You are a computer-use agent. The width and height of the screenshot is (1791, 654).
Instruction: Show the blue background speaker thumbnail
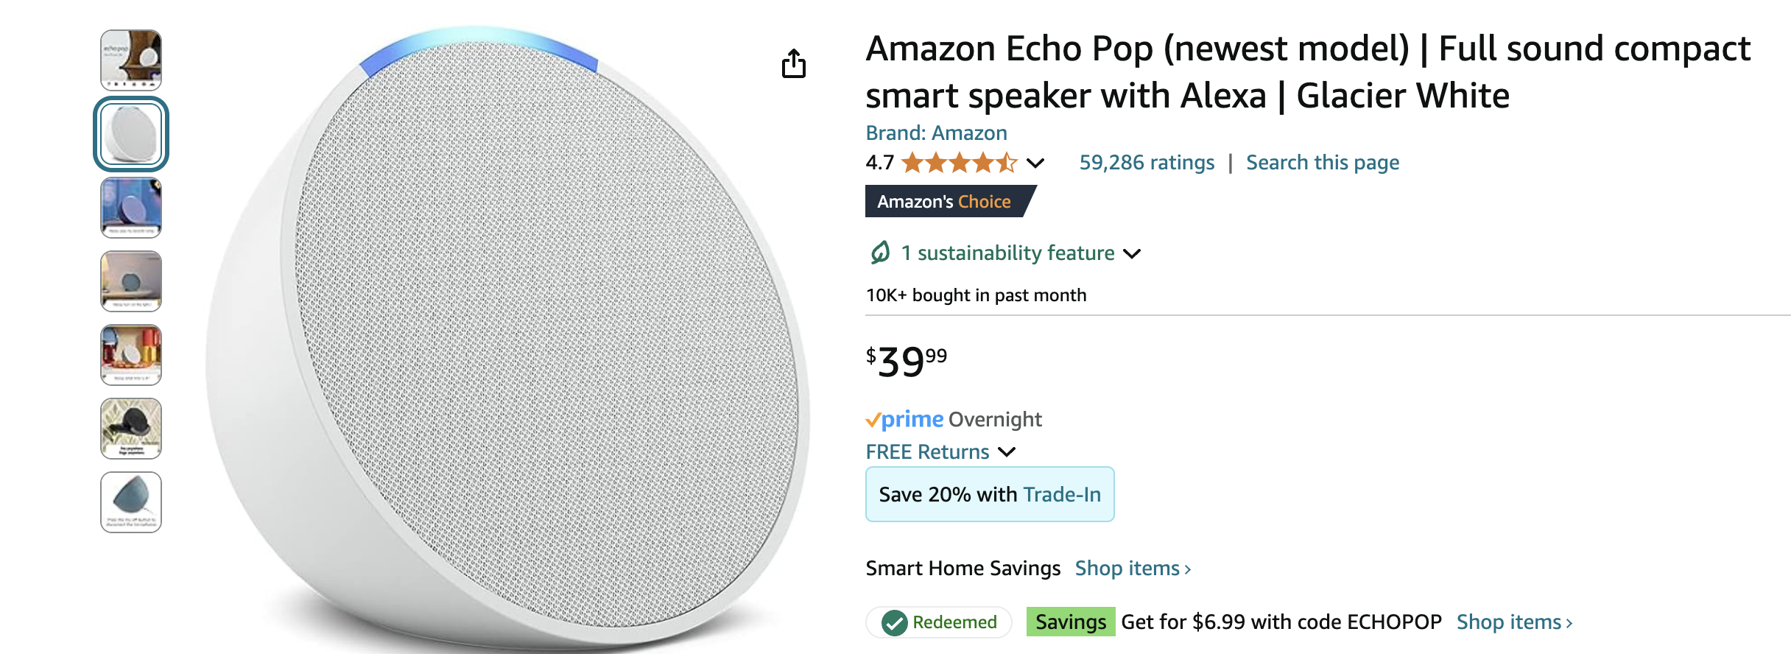tap(131, 208)
